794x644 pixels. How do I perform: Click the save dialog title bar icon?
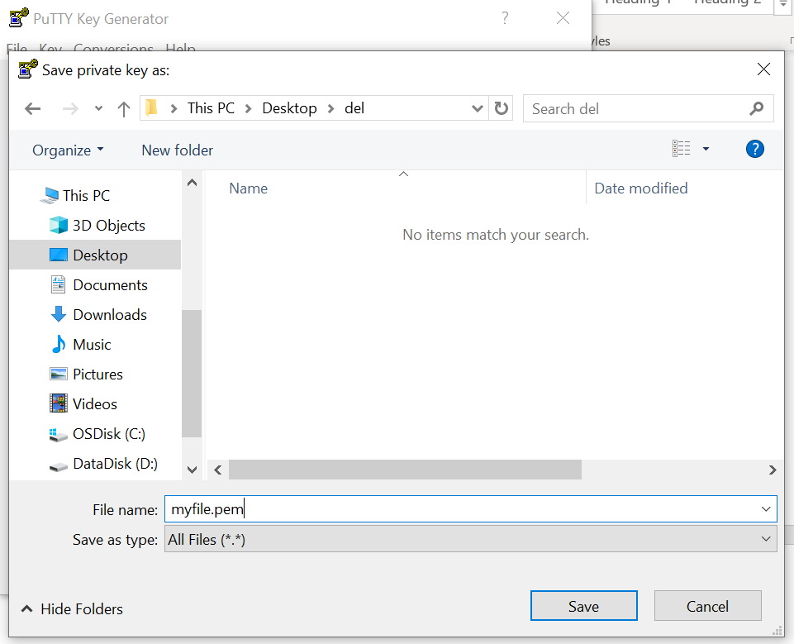tap(28, 69)
